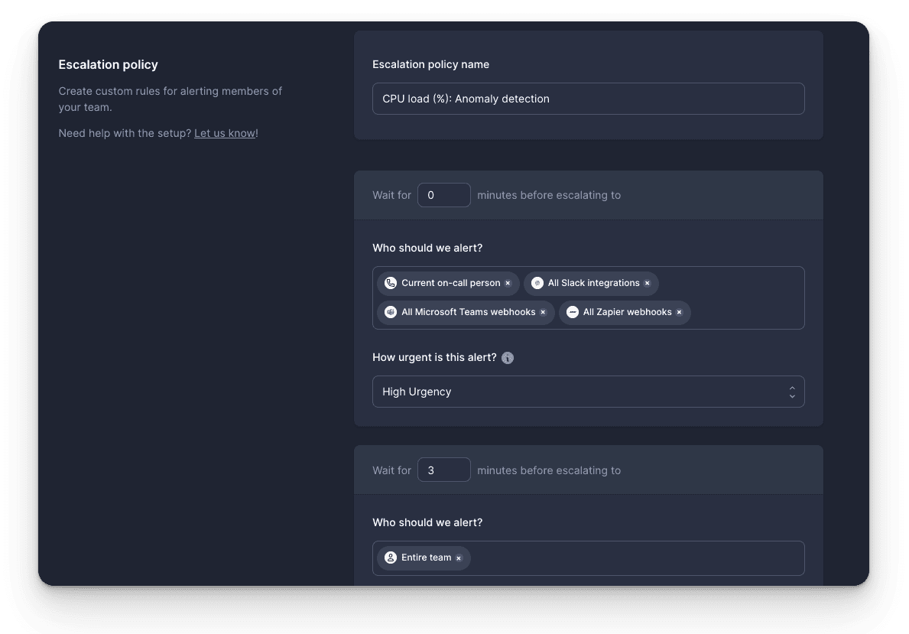
Task: Click the wait minutes field showing 3
Action: (x=444, y=470)
